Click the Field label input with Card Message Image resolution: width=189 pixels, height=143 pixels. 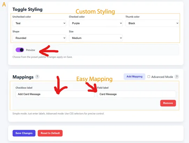coord(136,94)
